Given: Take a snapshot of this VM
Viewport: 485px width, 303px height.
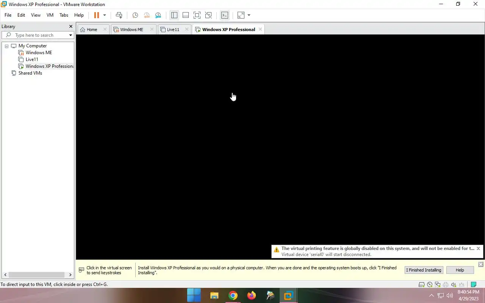Looking at the screenshot, I should pyautogui.click(x=135, y=15).
